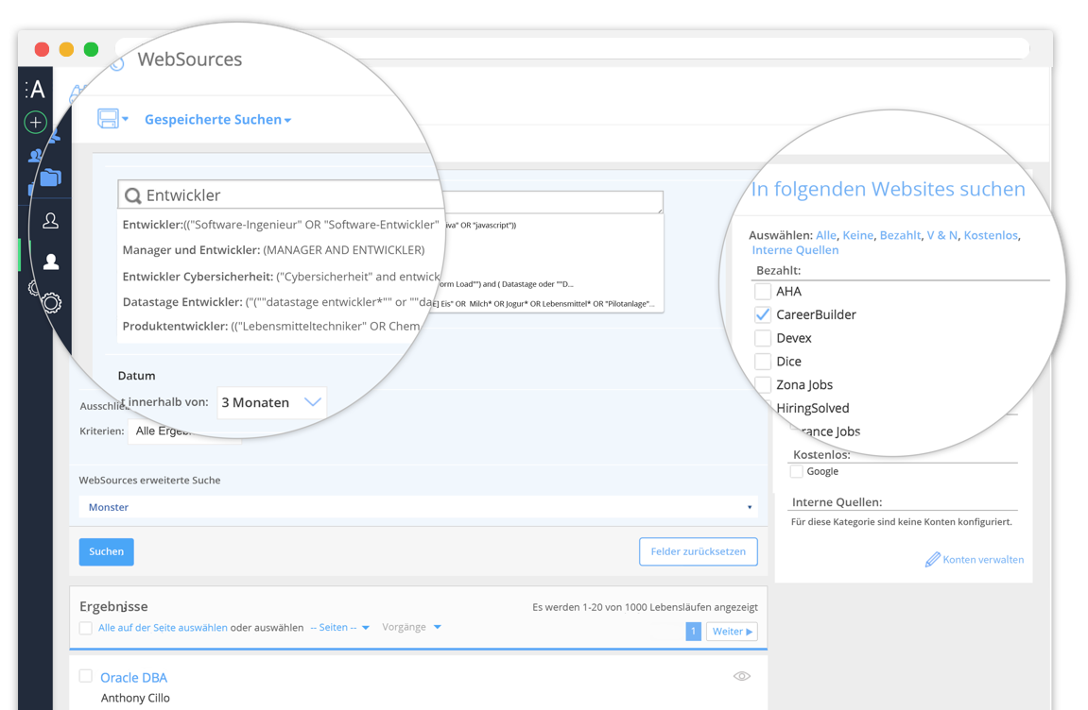Open the Seiten selection dropdown
The image size is (1088, 710).
tap(339, 628)
